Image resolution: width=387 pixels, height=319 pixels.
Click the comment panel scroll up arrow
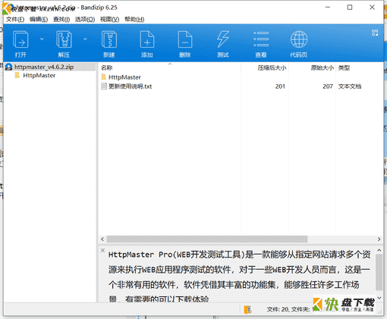[379, 250]
